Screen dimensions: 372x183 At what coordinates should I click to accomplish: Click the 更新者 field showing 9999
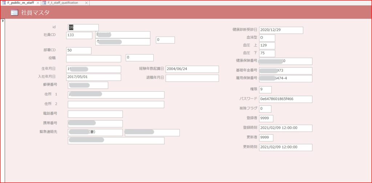pyautogui.click(x=266, y=138)
